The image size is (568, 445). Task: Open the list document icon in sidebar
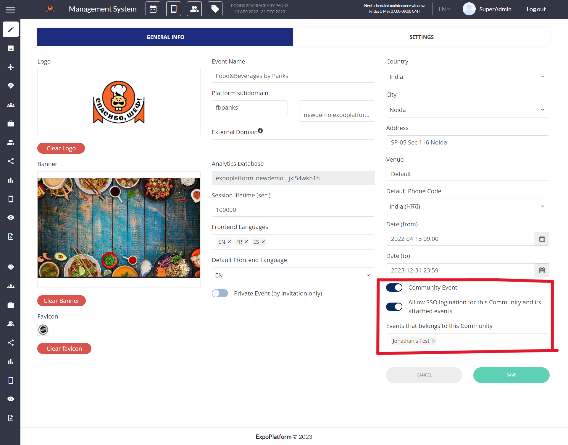11,48
